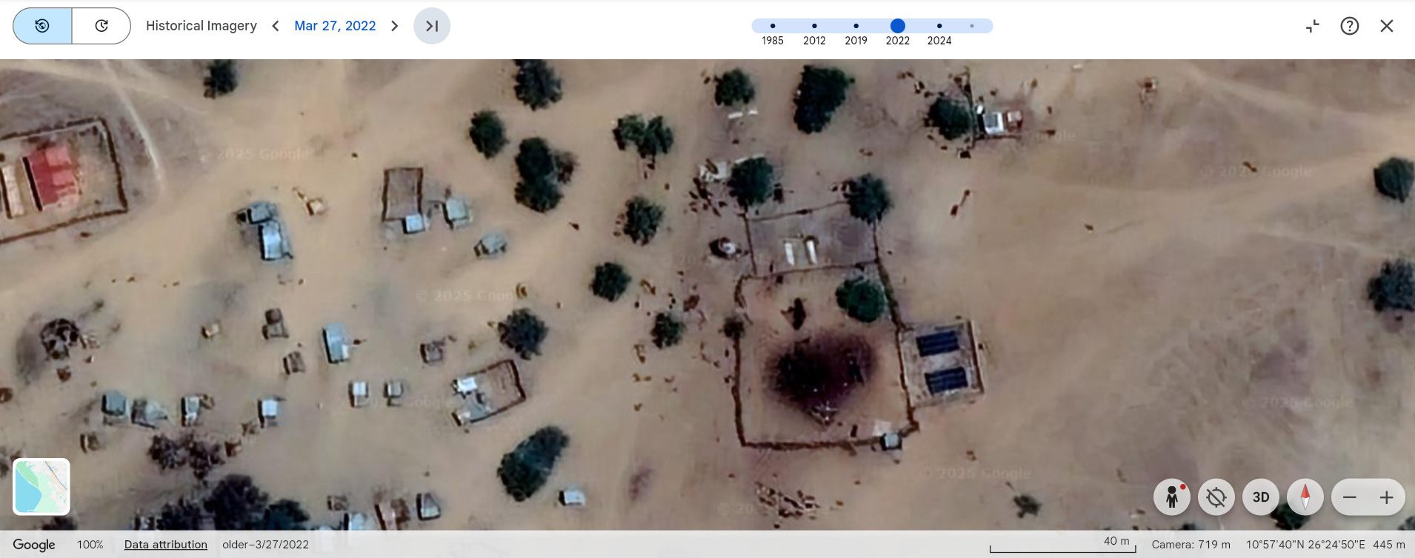Toggle the historical imagery clock button
The width and height of the screenshot is (1415, 558).
tap(42, 26)
